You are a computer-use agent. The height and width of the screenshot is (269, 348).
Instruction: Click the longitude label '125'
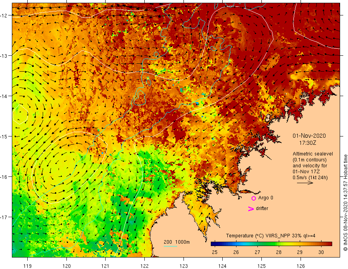(262, 266)
